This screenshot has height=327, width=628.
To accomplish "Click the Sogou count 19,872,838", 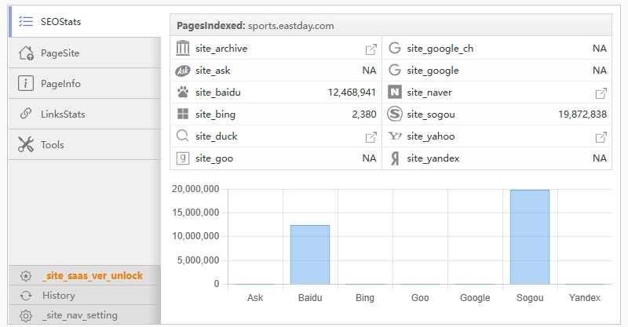I will coord(582,114).
